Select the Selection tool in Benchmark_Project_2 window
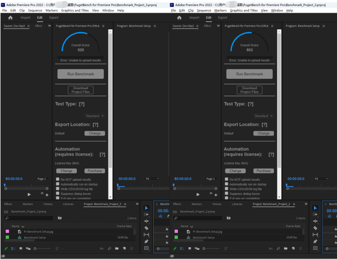 315,208
